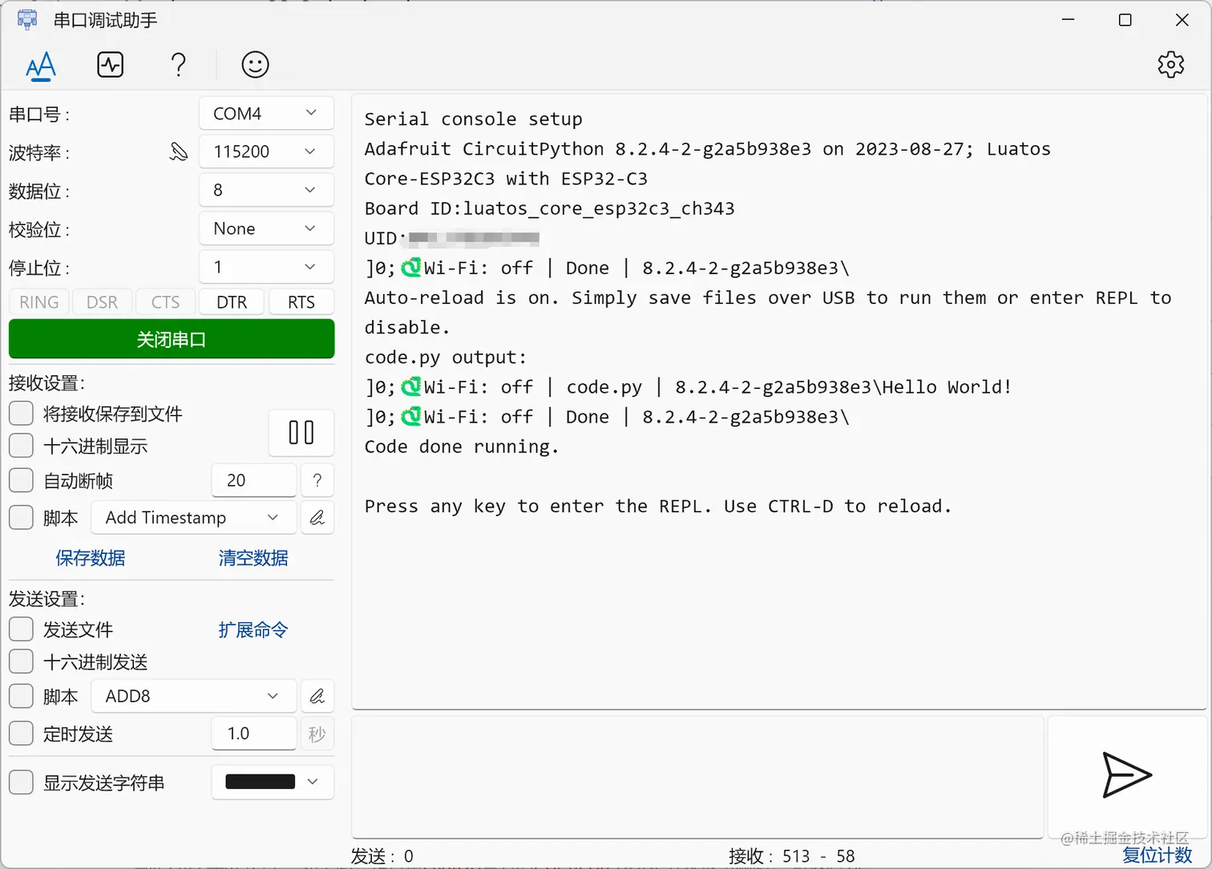Click the RING indicator button

39,302
